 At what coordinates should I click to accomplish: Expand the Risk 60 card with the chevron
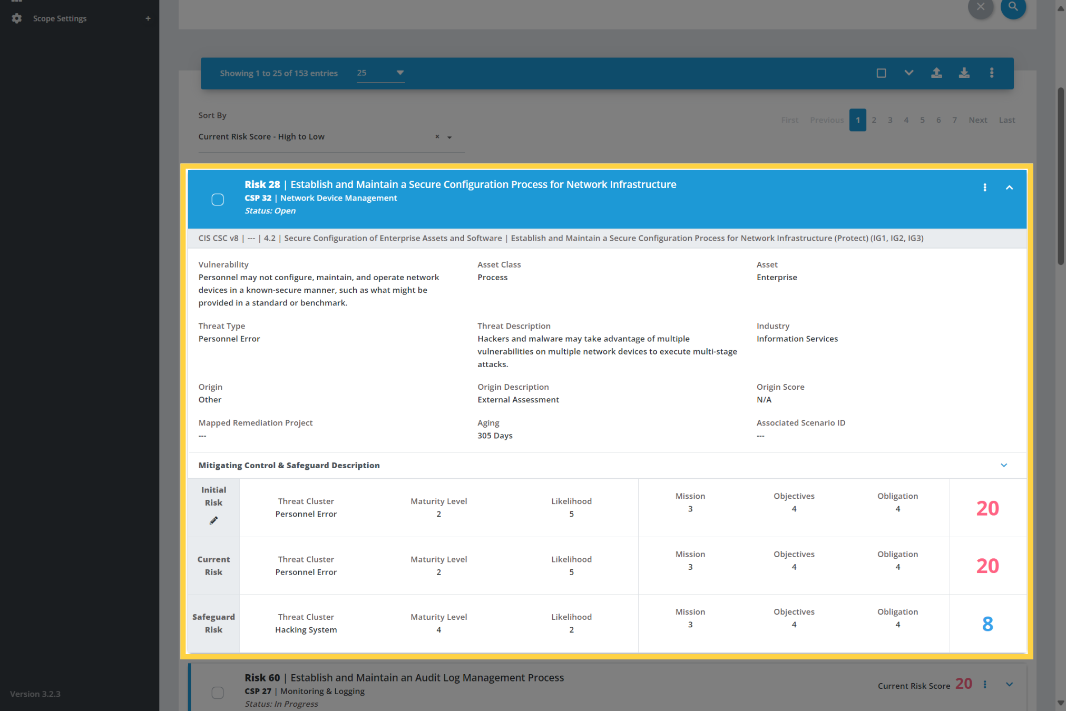pos(1009,684)
